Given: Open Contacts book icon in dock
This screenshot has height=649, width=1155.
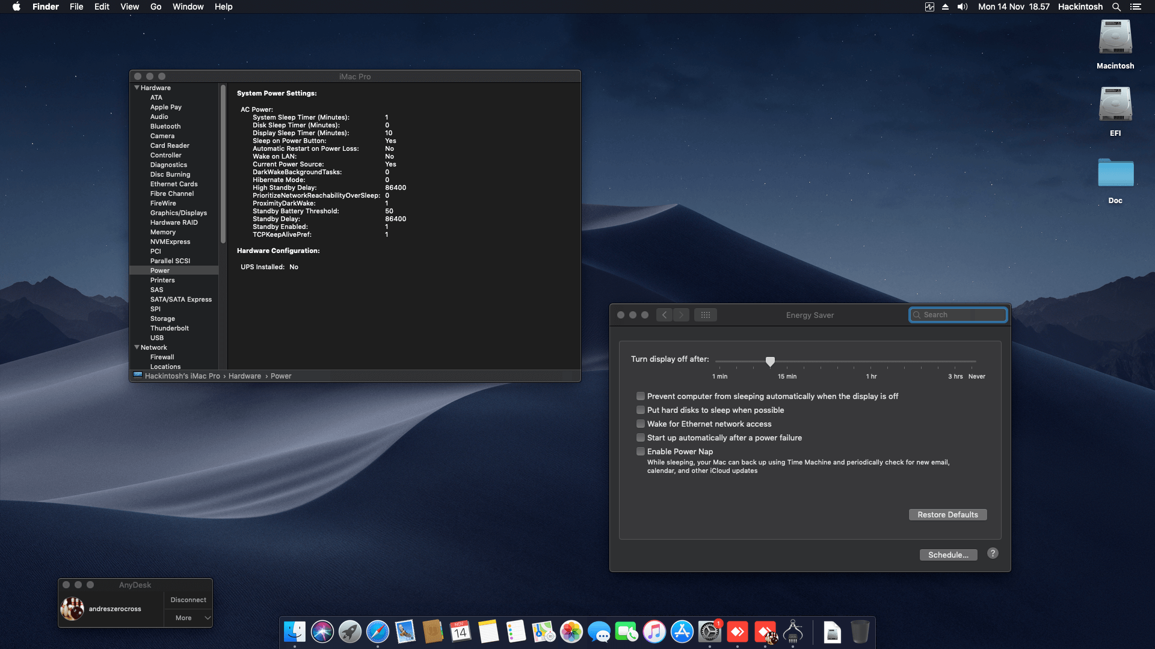Looking at the screenshot, I should pyautogui.click(x=433, y=632).
